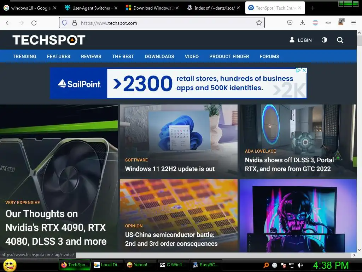The image size is (362, 272).
Task: Click the SOFTWARE category label
Action: (136, 160)
